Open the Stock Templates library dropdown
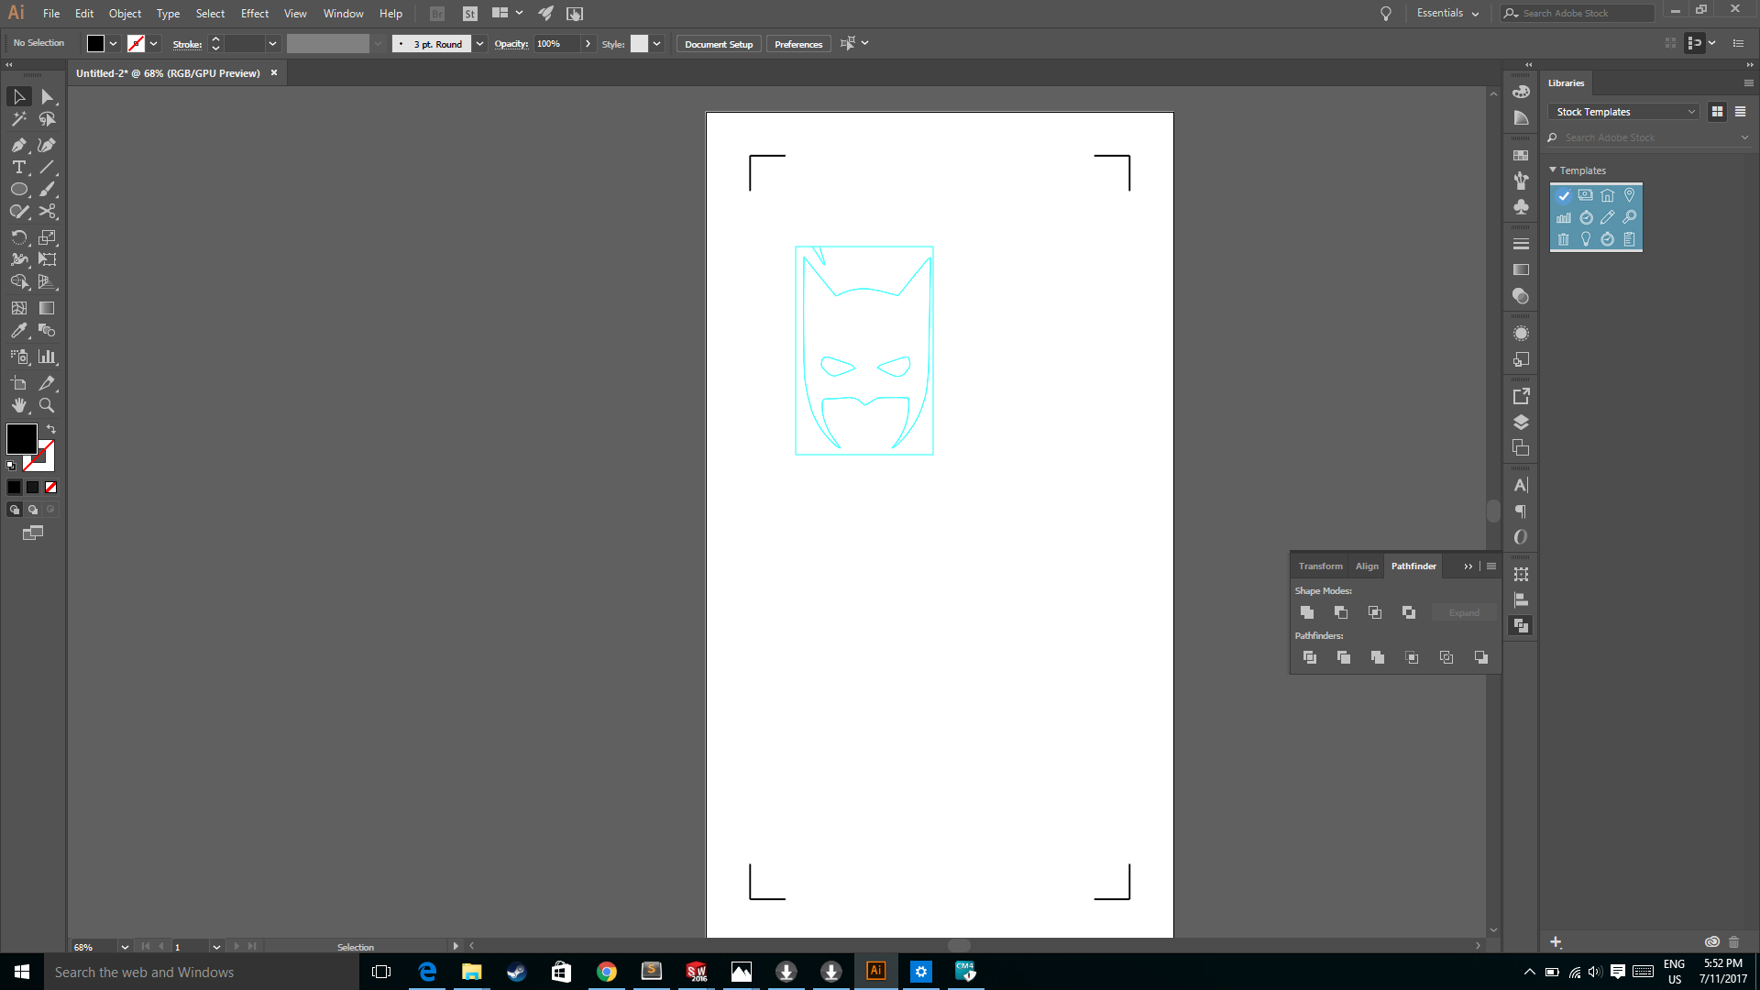 (x=1623, y=112)
